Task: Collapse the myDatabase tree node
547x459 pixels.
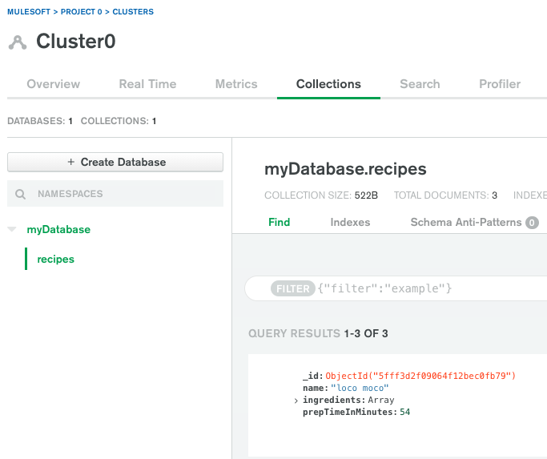Action: click(12, 229)
